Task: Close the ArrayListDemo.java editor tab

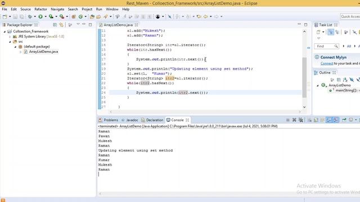Action: coord(136,25)
